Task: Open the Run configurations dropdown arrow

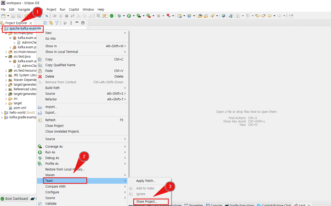Action: click(134, 16)
